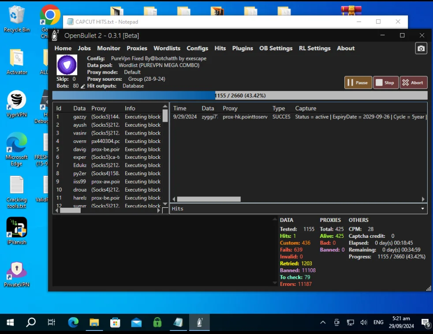Open the Plugins section

click(243, 49)
